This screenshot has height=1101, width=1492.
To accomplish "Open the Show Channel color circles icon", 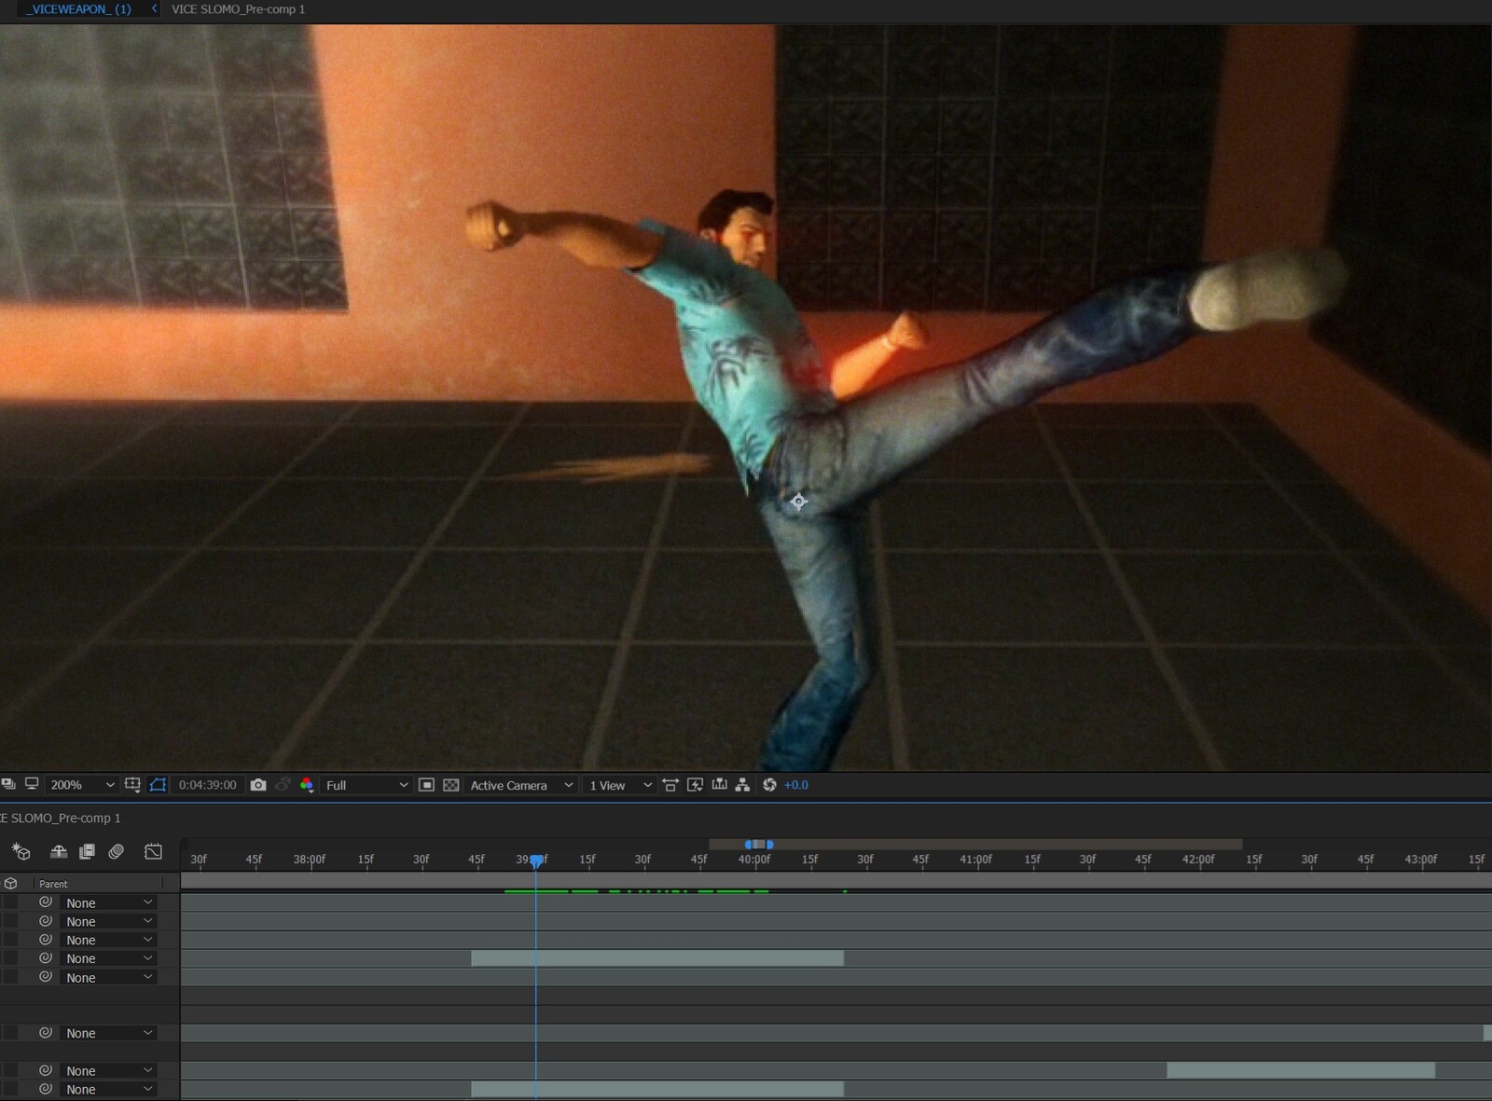I will [307, 785].
